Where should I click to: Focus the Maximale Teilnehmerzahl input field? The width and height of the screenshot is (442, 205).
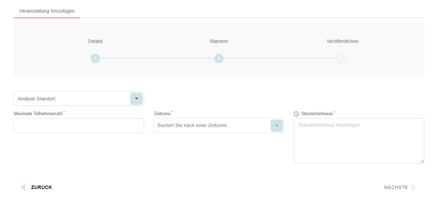click(x=79, y=126)
